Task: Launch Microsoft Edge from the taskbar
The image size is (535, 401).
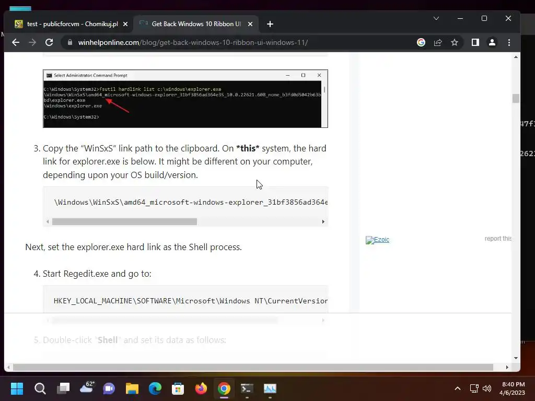Action: pyautogui.click(x=155, y=388)
